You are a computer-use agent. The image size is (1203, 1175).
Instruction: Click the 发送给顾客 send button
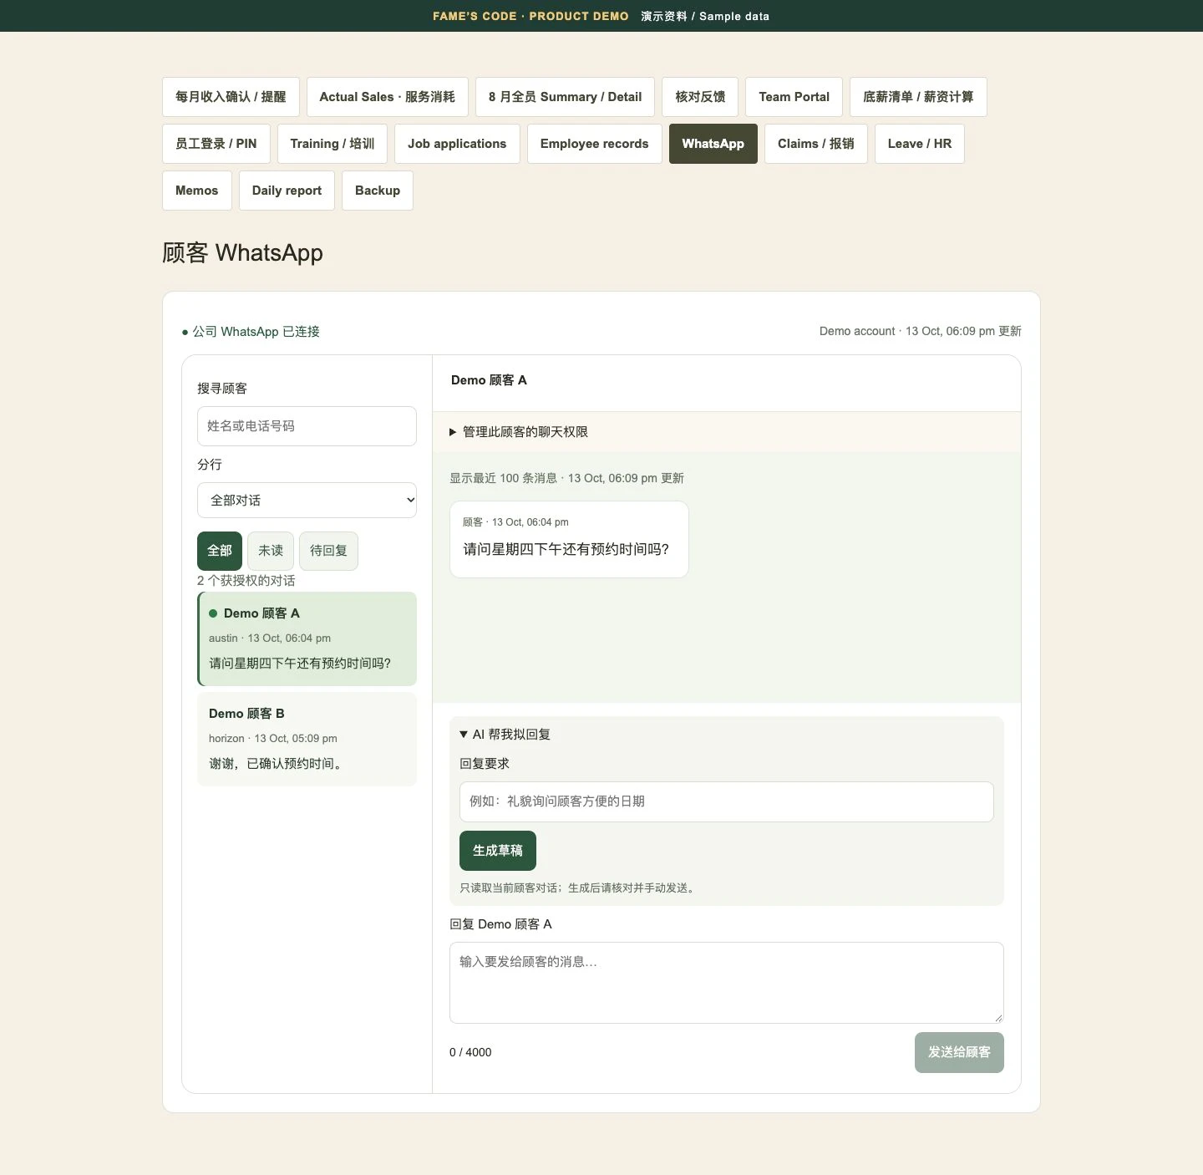pos(959,1052)
